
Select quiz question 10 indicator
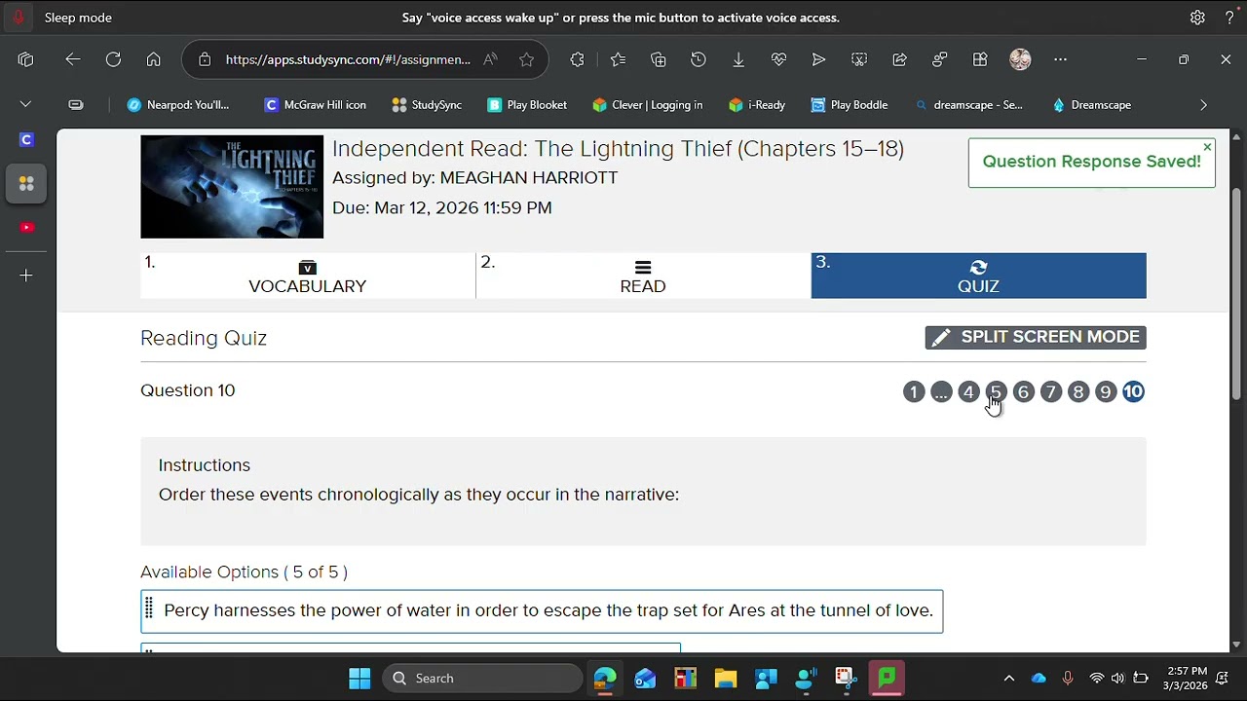click(1133, 391)
